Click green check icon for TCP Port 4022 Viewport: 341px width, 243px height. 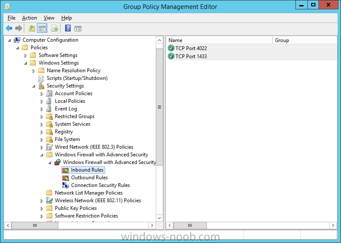tap(171, 48)
